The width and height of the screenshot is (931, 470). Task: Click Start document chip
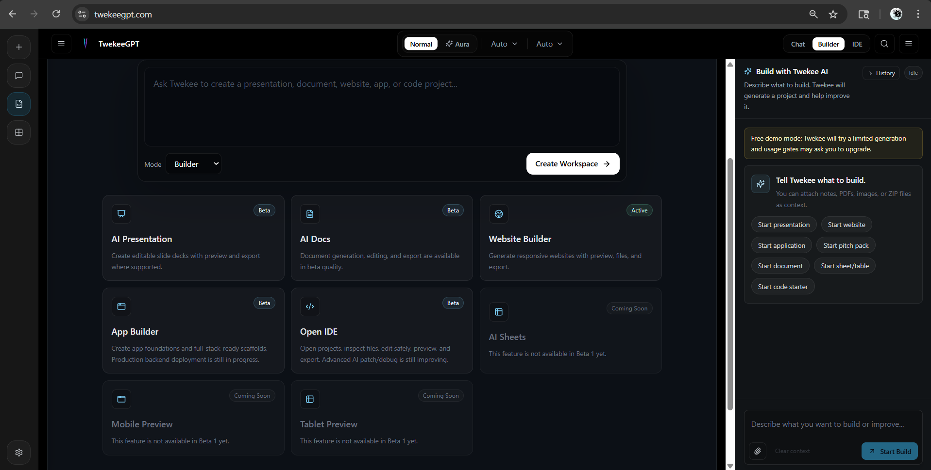point(780,266)
